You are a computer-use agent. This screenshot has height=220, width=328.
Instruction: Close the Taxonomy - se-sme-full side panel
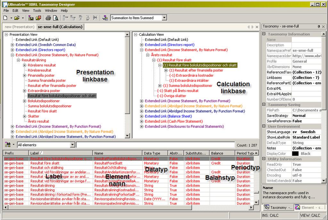pos(324,26)
